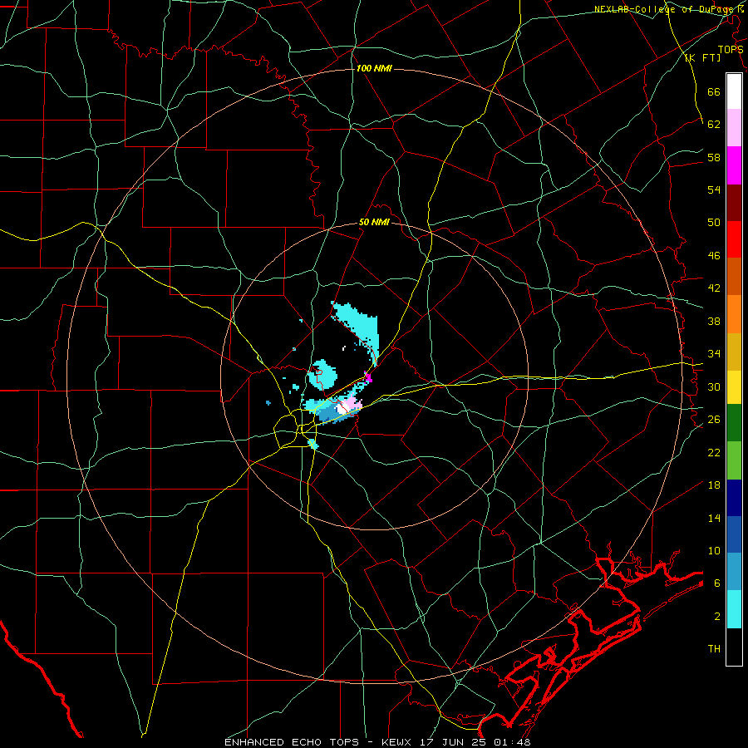Click the '22' legend value
The image size is (748, 748).
click(x=714, y=452)
